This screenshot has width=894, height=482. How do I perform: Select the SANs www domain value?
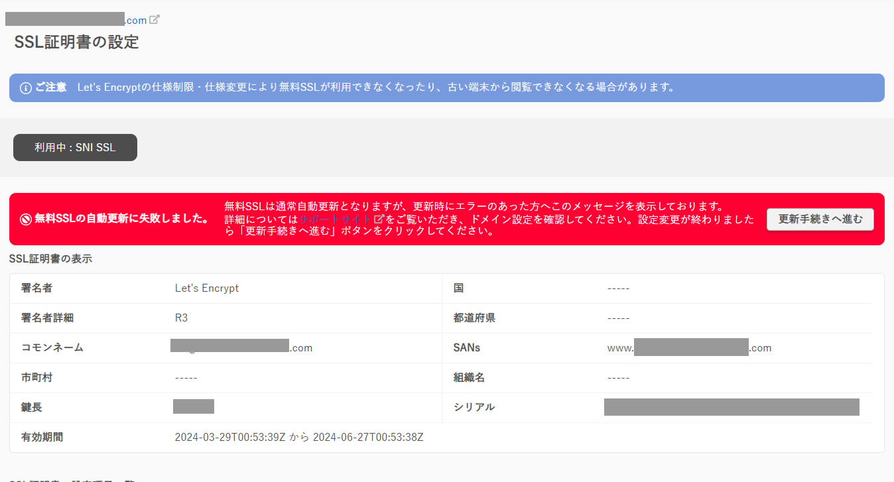(x=690, y=348)
